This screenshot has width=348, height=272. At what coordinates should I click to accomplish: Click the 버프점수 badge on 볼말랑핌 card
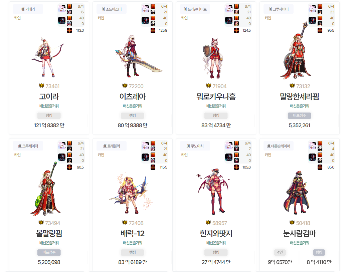[x=49, y=252]
